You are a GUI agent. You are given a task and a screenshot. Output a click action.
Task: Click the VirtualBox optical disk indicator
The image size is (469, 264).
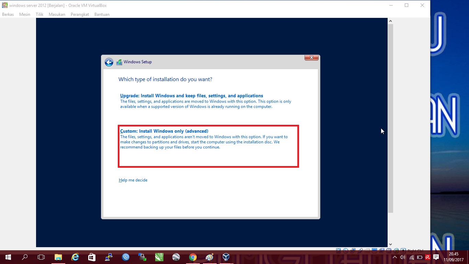[x=346, y=251]
